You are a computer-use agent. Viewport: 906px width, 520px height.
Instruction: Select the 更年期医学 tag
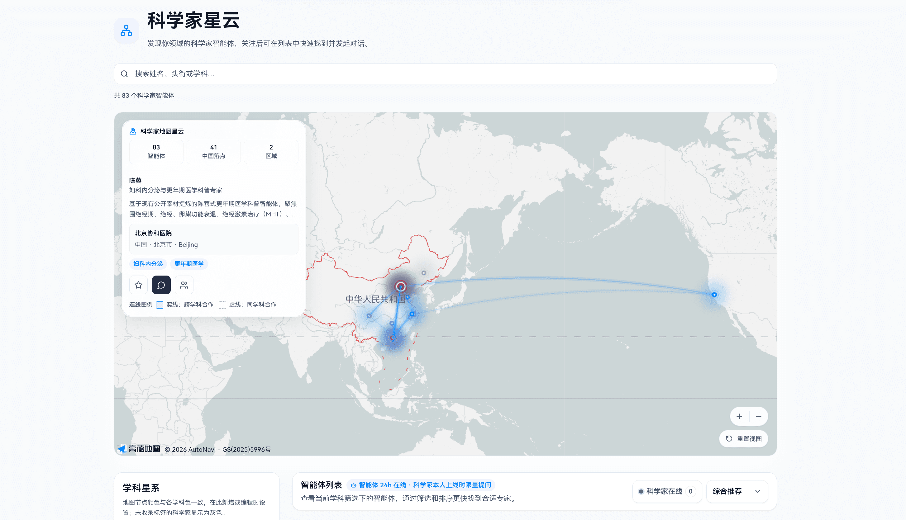(x=189, y=264)
